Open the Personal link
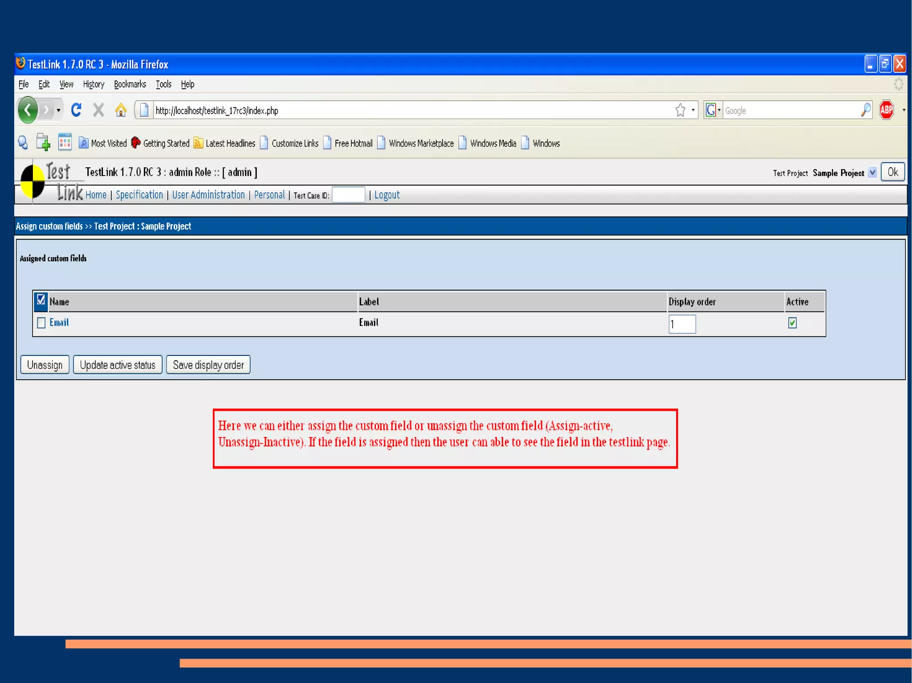The image size is (912, 683). [269, 195]
